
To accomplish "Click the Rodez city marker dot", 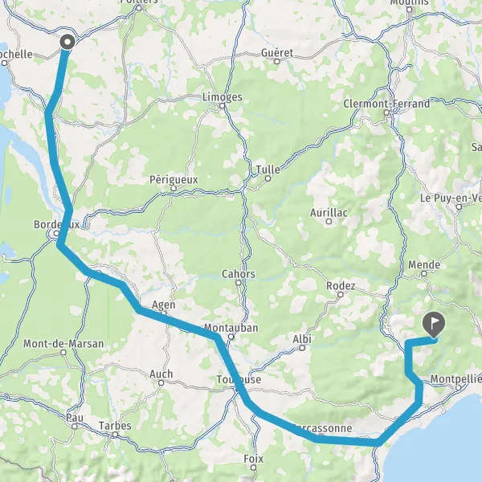I will (341, 295).
